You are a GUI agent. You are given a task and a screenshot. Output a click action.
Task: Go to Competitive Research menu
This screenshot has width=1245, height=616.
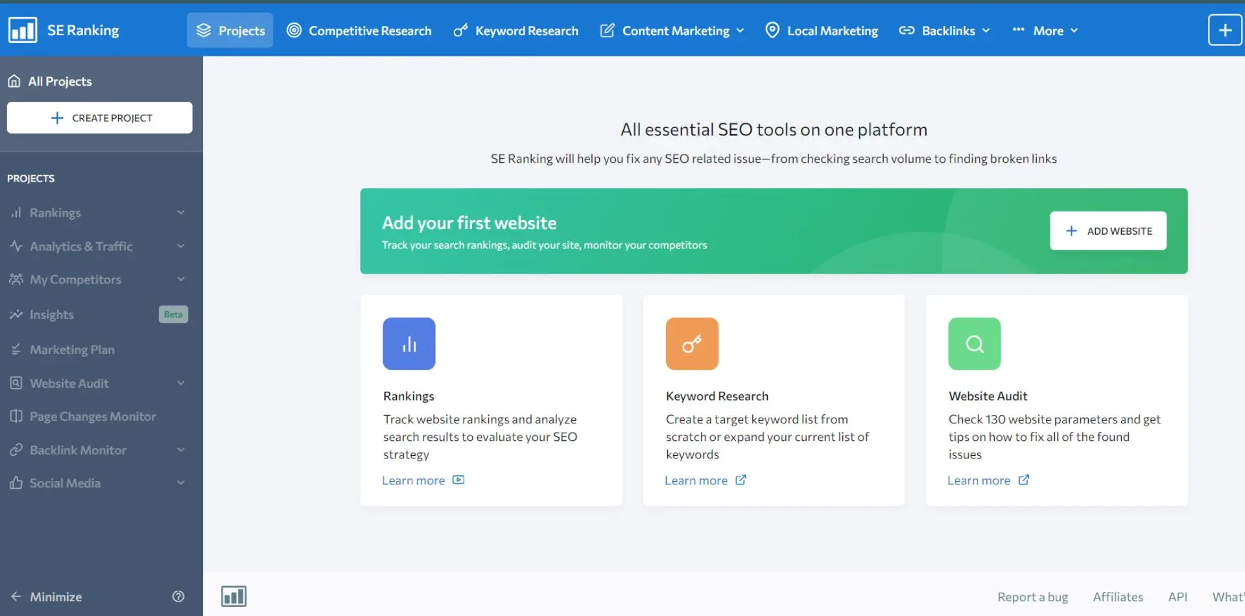(359, 30)
